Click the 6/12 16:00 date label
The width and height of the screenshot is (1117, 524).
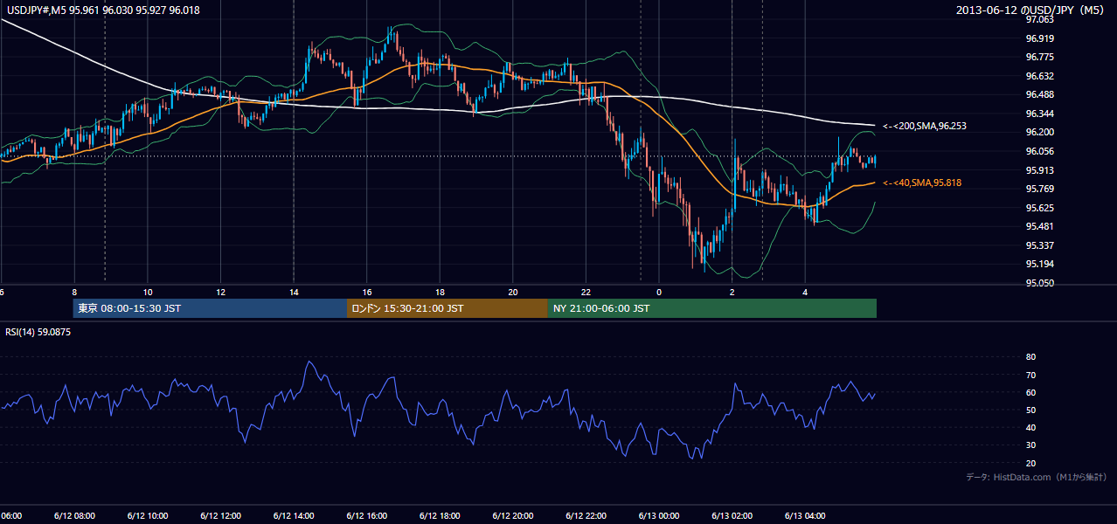tap(367, 515)
